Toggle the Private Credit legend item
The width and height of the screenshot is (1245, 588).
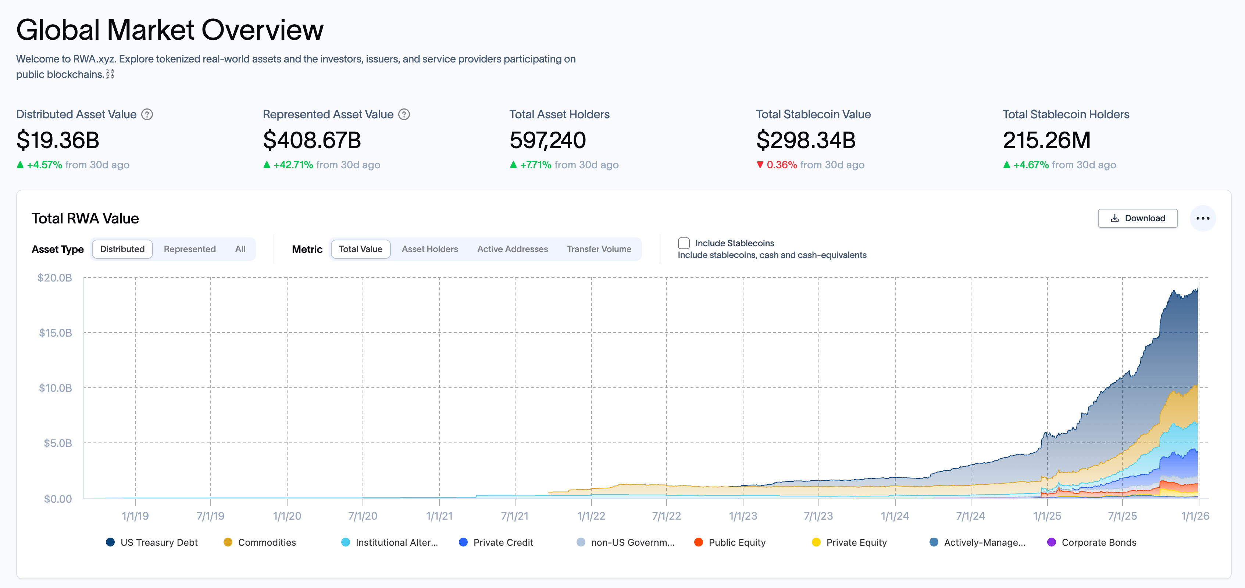tap(496, 542)
